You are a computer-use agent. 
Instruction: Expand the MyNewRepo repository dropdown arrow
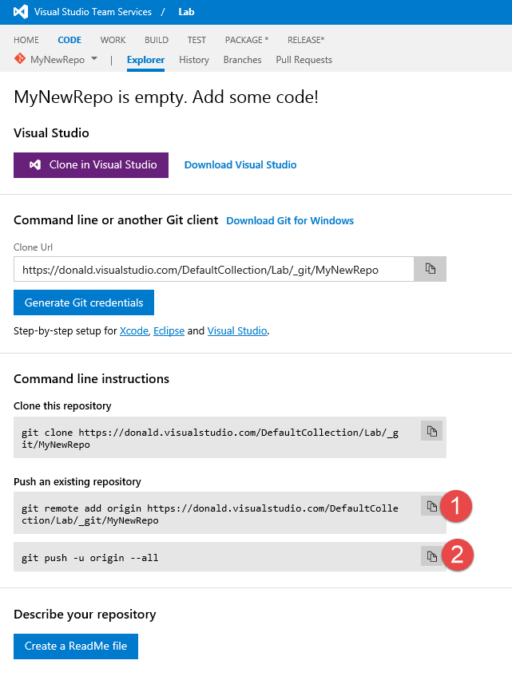coord(94,58)
